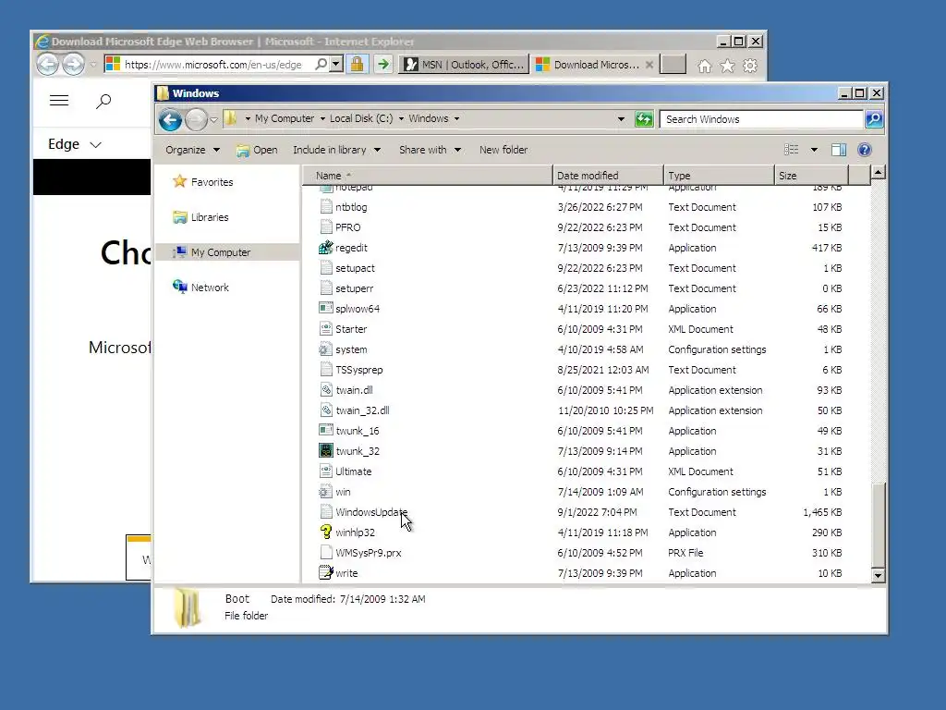Select the WindowsUpdate text file
This screenshot has height=710, width=946.
371,512
